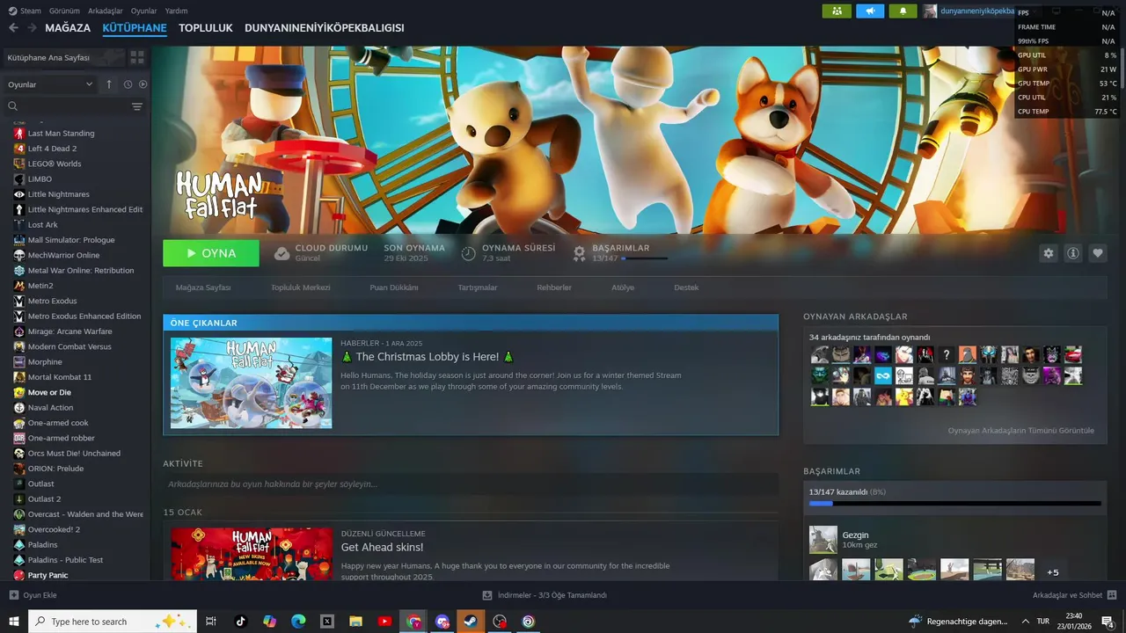Open Mağaza Sayfası sub-tab

(203, 287)
